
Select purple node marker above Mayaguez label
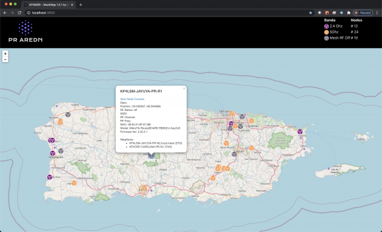53,153
